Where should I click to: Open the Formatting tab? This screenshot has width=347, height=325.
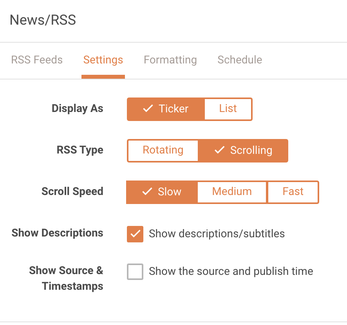tap(170, 60)
